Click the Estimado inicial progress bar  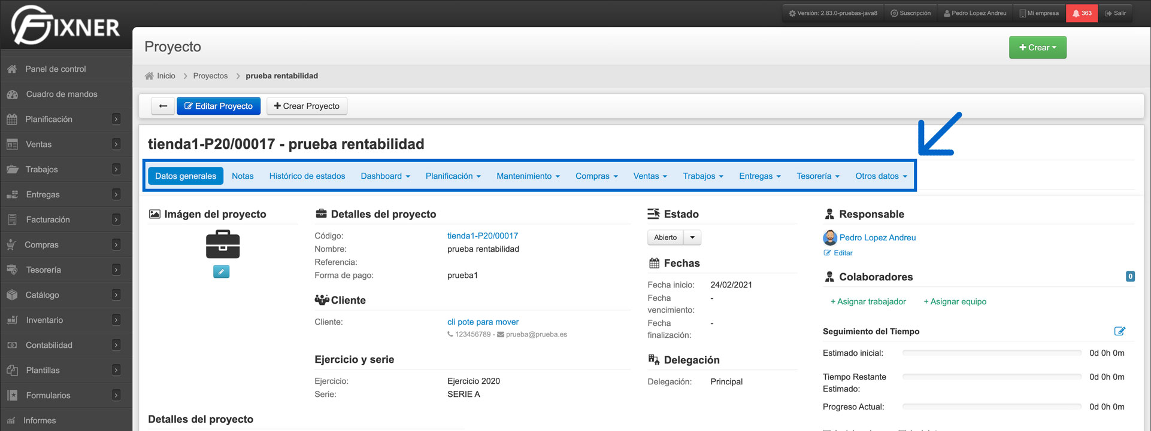(992, 353)
